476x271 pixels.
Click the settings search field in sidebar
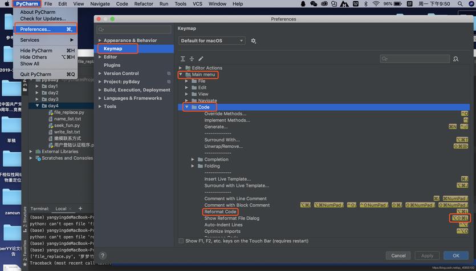[134, 30]
